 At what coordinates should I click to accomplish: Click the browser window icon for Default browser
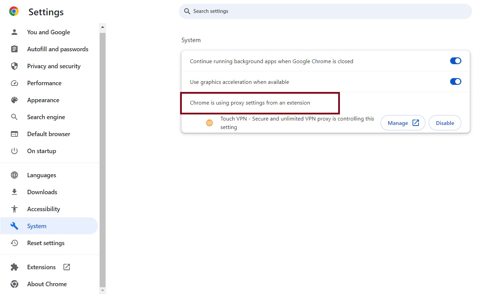tap(14, 134)
